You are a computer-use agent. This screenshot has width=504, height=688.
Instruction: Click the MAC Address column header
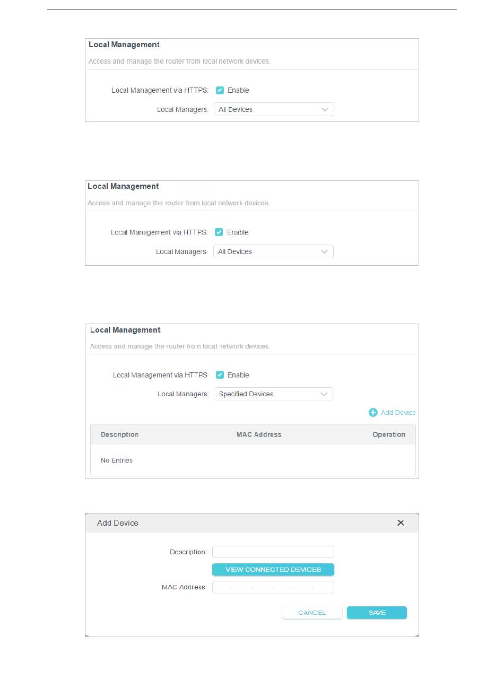[x=259, y=434]
